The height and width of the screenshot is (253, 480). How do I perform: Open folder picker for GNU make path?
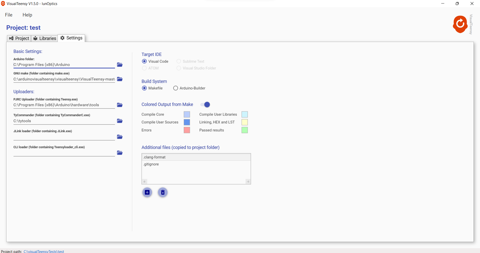(120, 79)
